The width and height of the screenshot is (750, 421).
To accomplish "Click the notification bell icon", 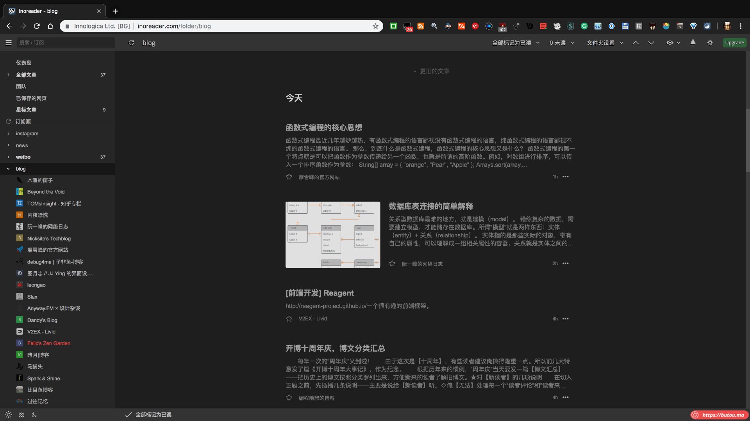I will click(693, 43).
